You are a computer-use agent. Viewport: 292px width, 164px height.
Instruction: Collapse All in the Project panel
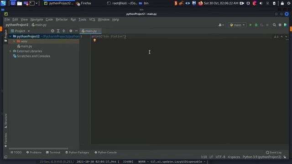click(x=64, y=31)
